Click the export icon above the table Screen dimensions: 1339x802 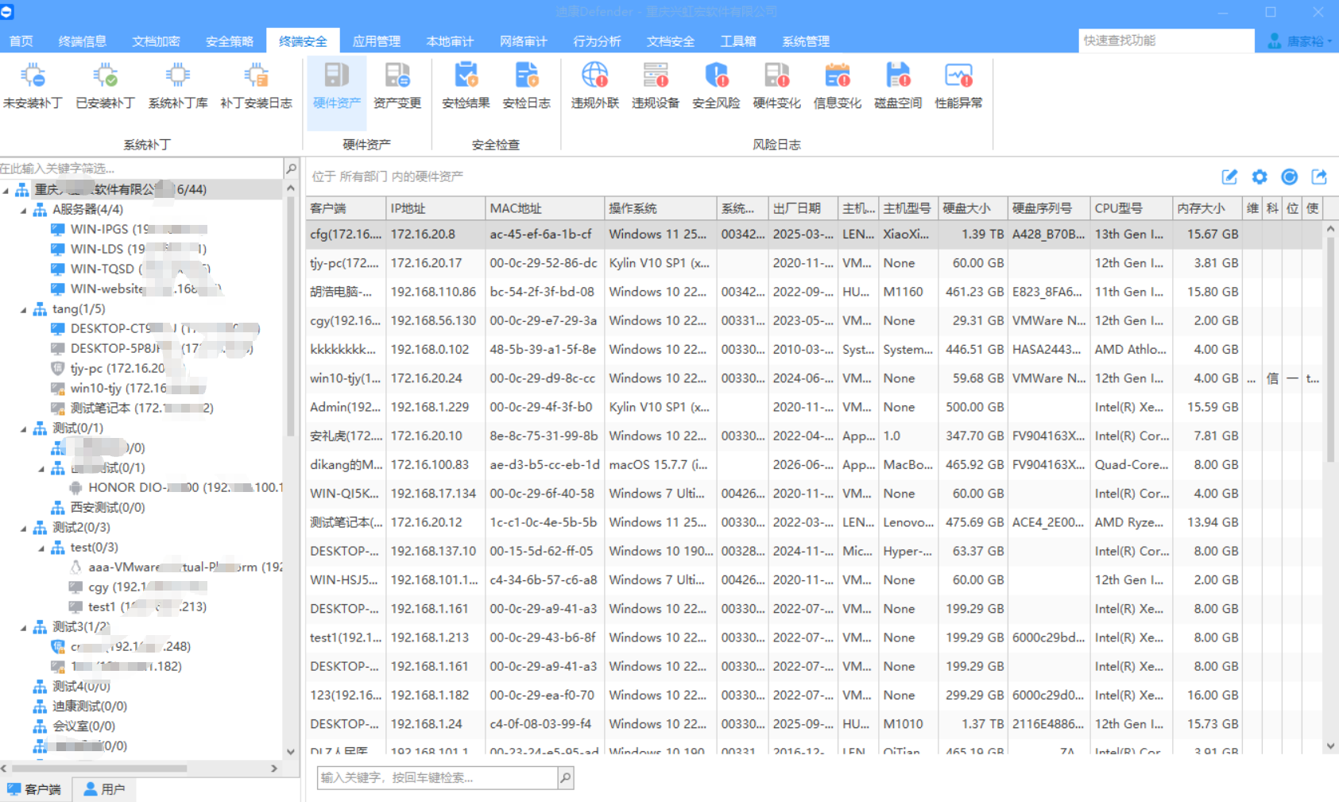[x=1319, y=176]
